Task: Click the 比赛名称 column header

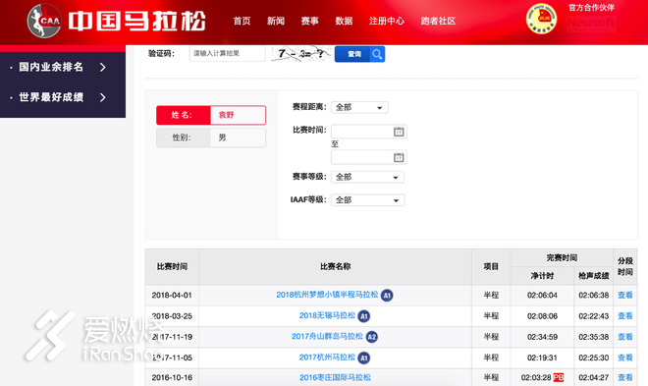Action: [335, 266]
